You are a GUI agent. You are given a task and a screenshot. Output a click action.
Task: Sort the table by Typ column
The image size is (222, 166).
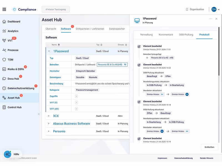[101, 45]
